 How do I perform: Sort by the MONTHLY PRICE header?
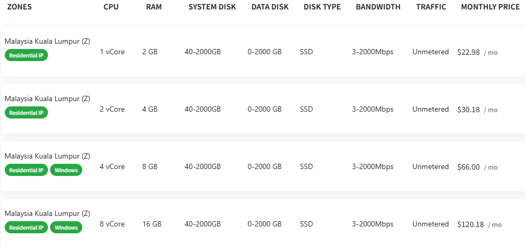490,7
